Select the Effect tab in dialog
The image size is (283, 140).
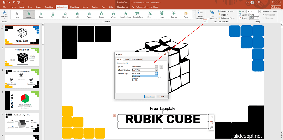(119, 59)
